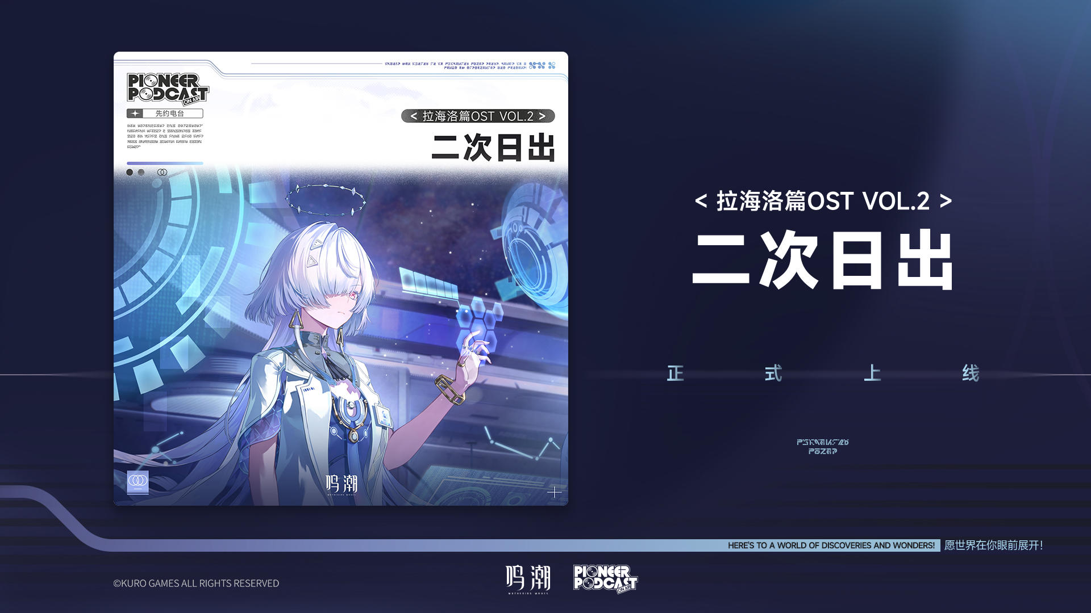Select the vinyl record icon inside the PIONEER logo

coord(151,81)
